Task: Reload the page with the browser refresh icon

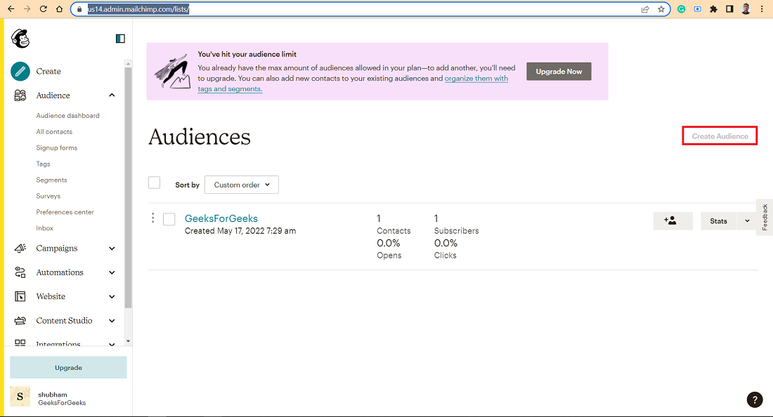Action: tap(44, 9)
